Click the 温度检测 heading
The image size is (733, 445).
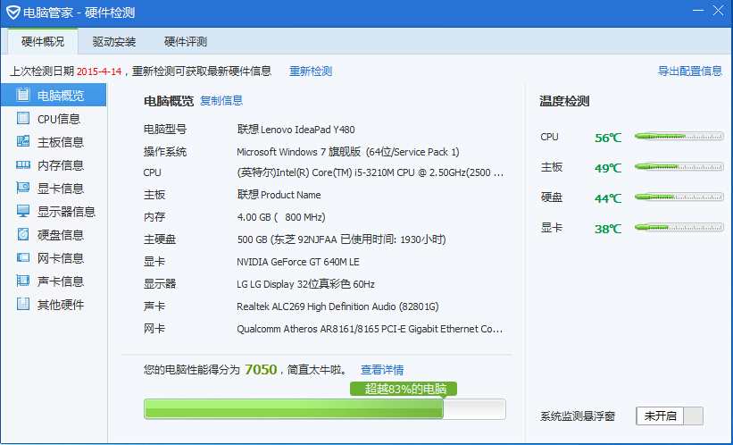tap(564, 101)
